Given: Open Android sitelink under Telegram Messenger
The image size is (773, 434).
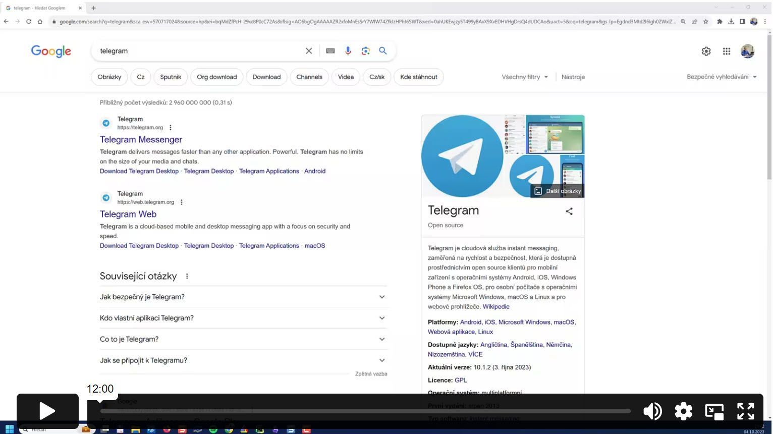Looking at the screenshot, I should [x=315, y=171].
